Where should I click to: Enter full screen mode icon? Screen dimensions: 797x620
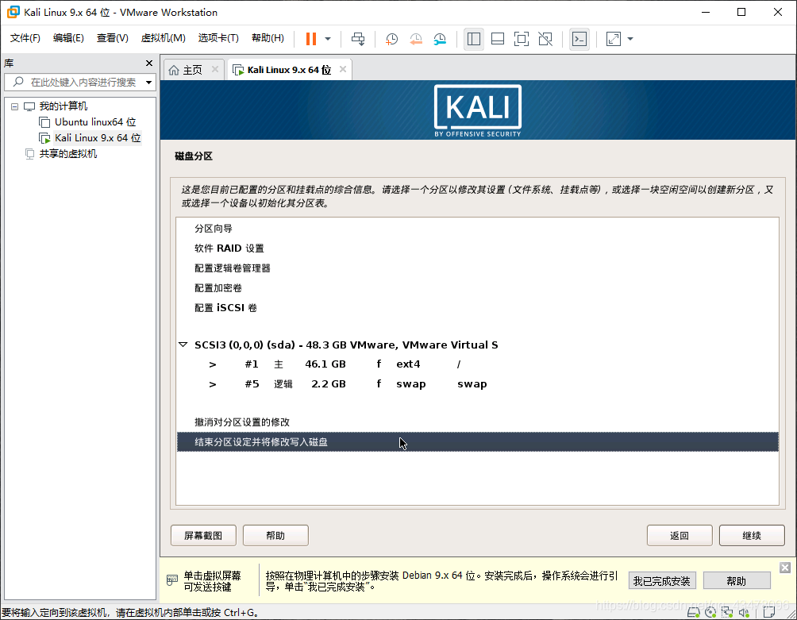point(522,39)
